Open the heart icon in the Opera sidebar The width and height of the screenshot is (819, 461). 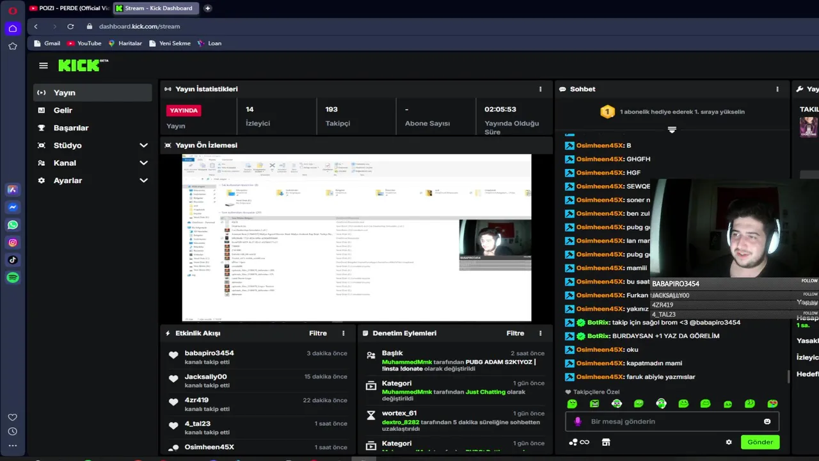[12, 417]
